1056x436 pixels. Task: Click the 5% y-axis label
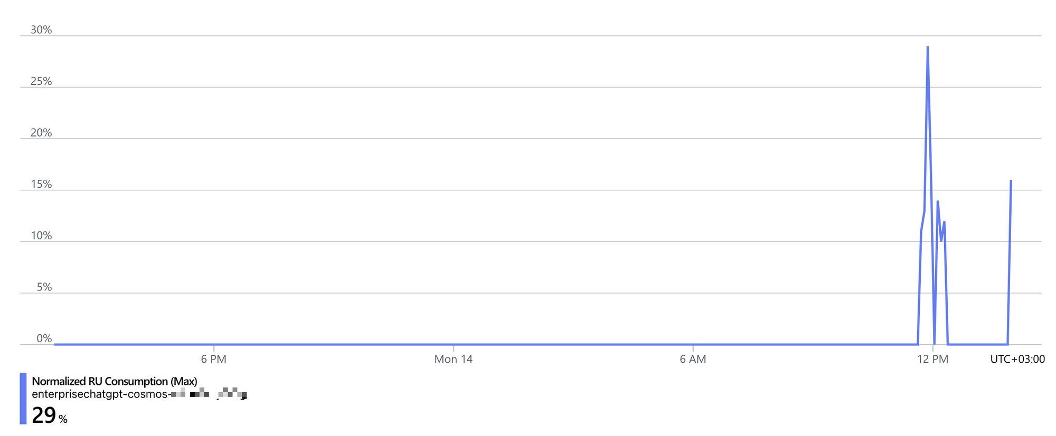pos(44,287)
